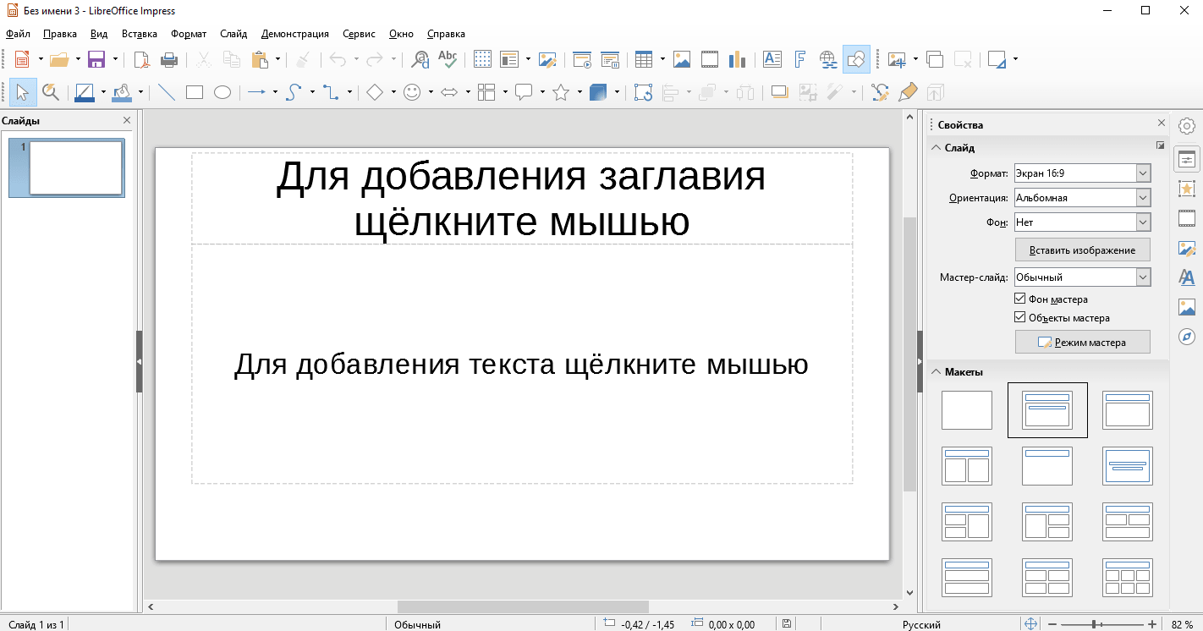Select the Line drawing tool
The image size is (1203, 631).
coord(167,92)
